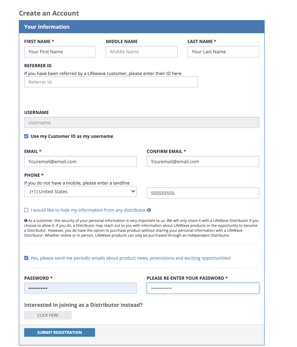297x347 pixels.
Task: Check the hide my information from distributor box
Action: point(26,210)
